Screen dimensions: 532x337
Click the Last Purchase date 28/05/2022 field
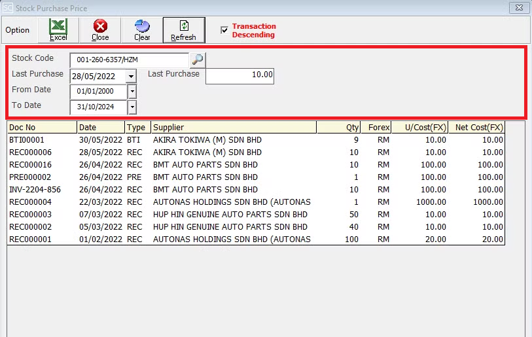click(98, 77)
